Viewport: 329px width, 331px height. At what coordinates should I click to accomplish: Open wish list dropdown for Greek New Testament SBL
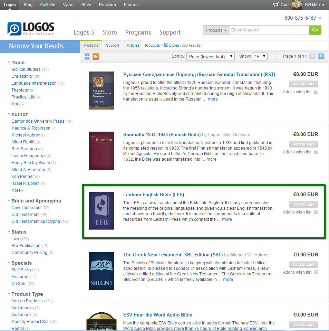316,272
